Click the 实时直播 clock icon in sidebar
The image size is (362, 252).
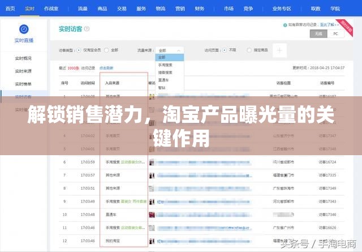pos(24,29)
